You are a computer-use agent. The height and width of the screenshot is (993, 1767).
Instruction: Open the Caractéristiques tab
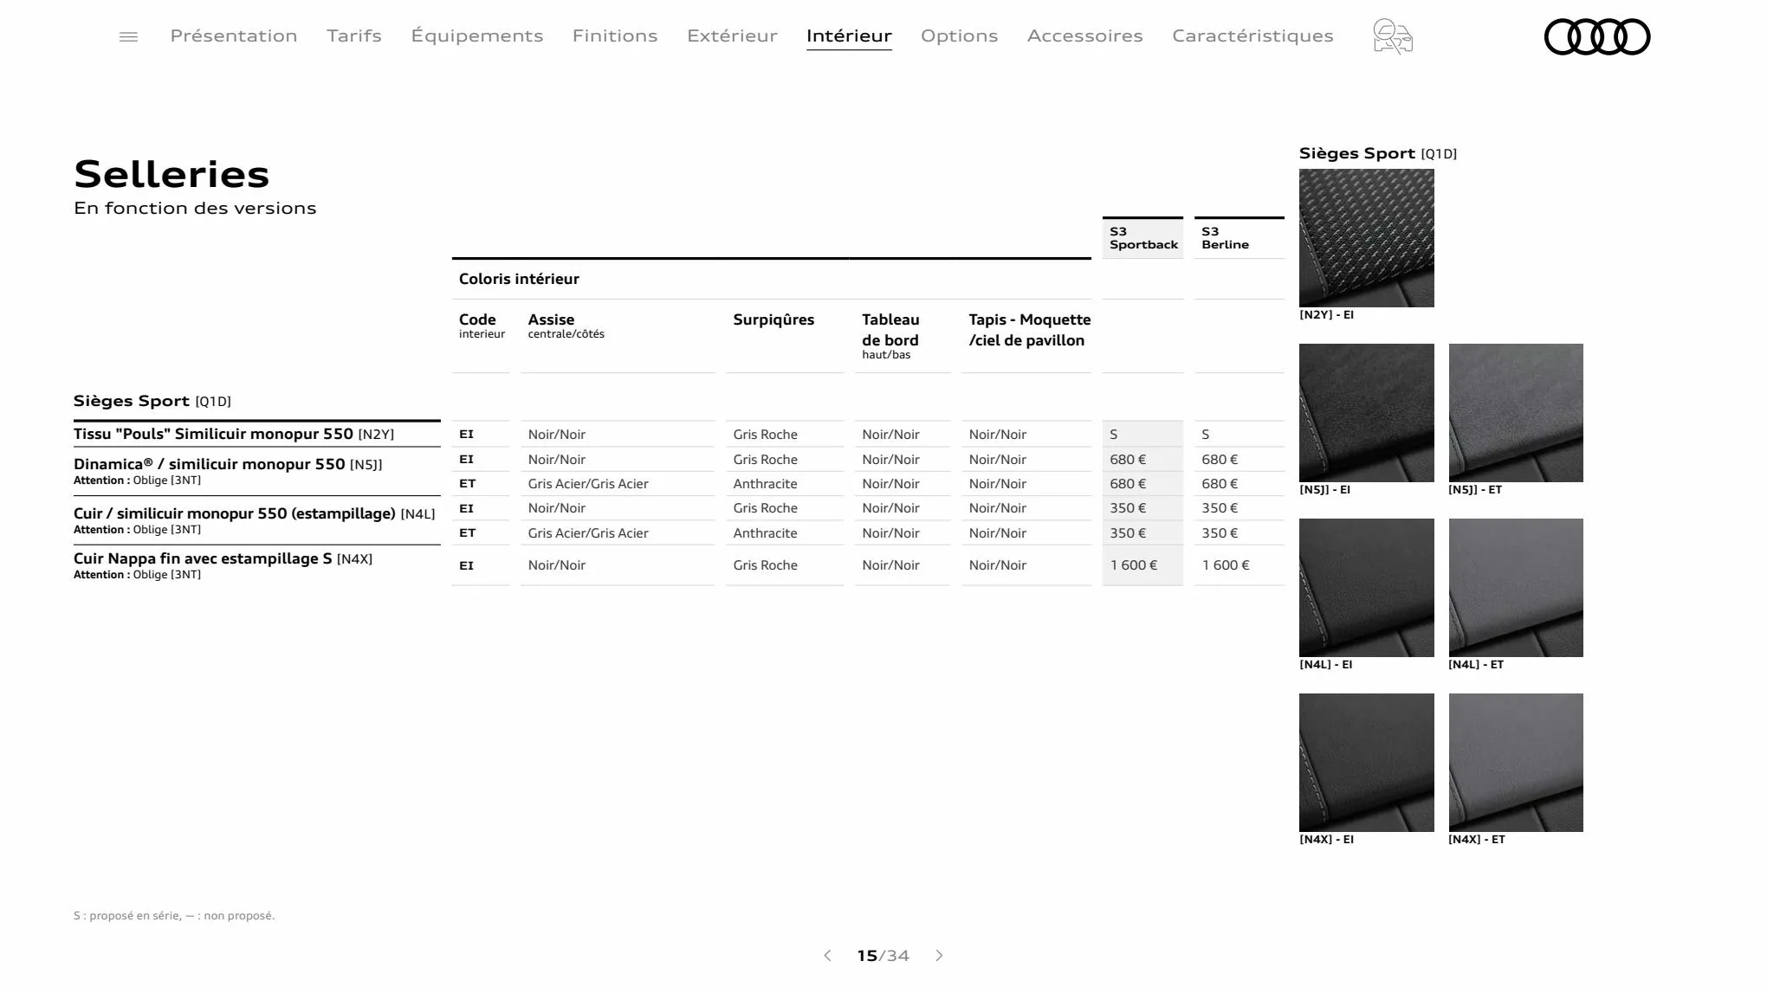(x=1252, y=35)
